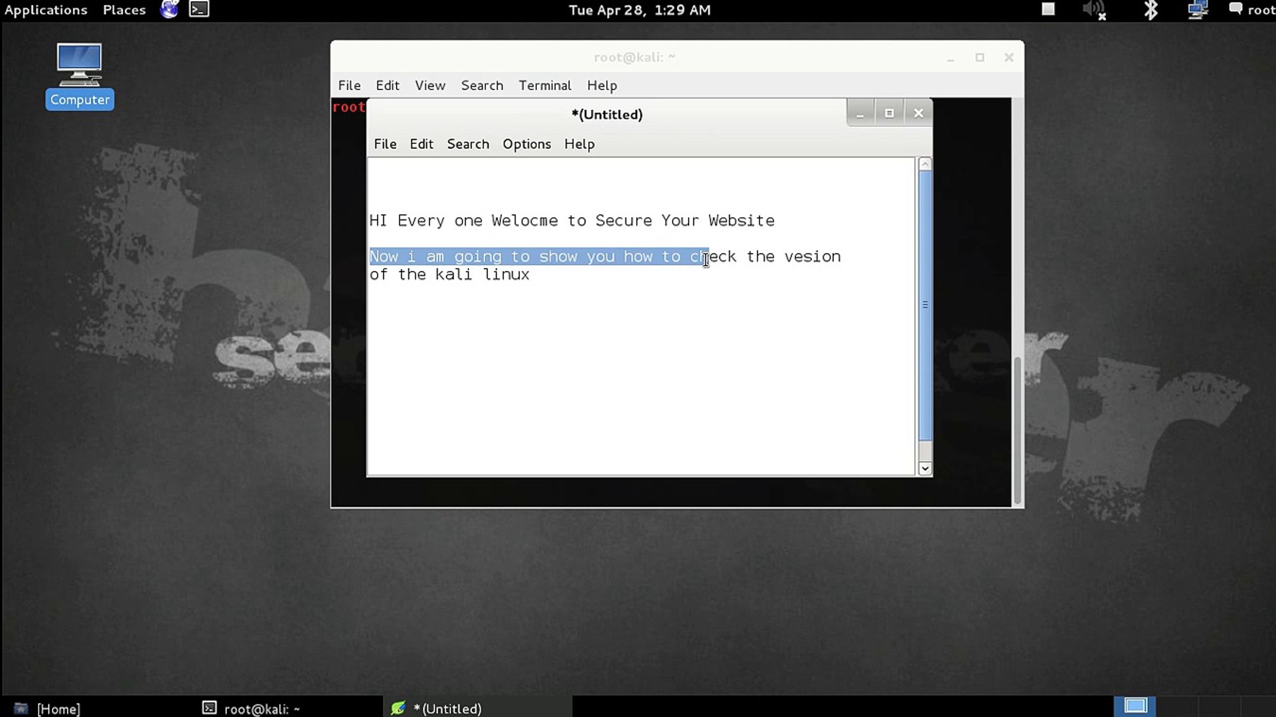Open the root user chat menu
This screenshot has height=717, width=1276.
(x=1251, y=10)
